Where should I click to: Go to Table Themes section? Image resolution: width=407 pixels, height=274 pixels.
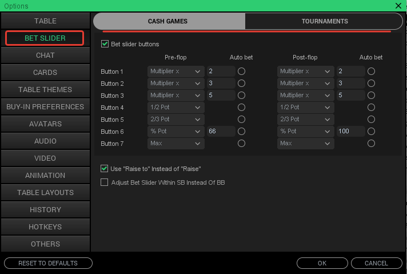[45, 90]
